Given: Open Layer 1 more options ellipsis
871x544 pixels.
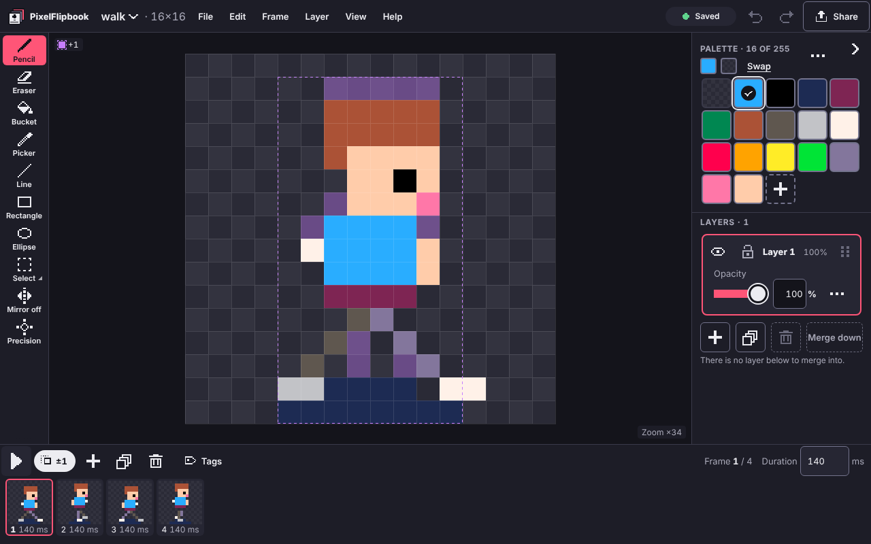Looking at the screenshot, I should tap(837, 294).
